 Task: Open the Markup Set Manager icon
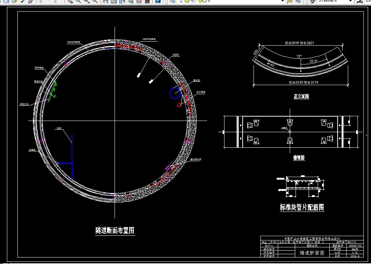[x=139, y=1]
